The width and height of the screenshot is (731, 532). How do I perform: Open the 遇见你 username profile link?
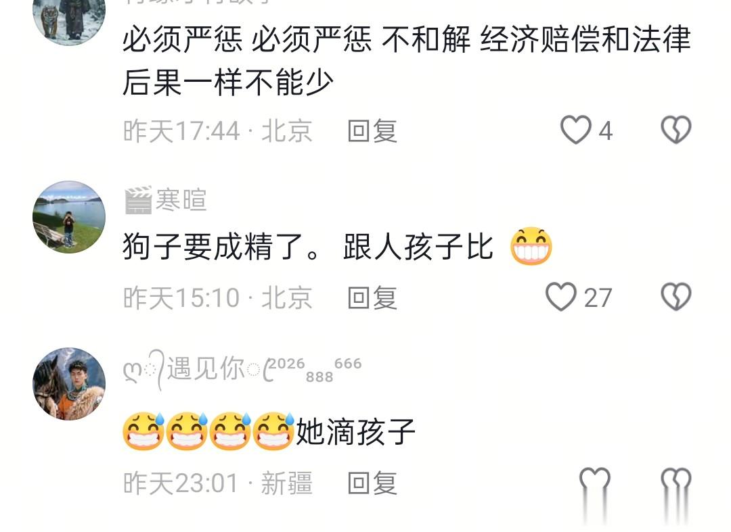click(x=242, y=370)
